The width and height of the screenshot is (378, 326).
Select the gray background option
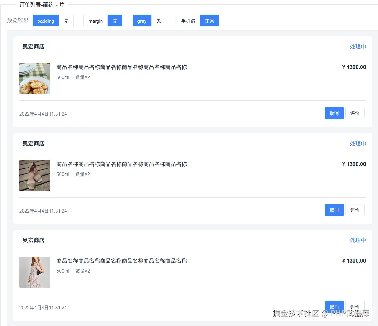(x=142, y=21)
